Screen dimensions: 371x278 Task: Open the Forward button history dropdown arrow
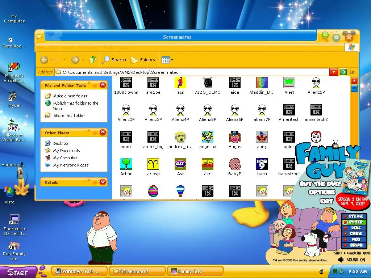[x=83, y=60]
